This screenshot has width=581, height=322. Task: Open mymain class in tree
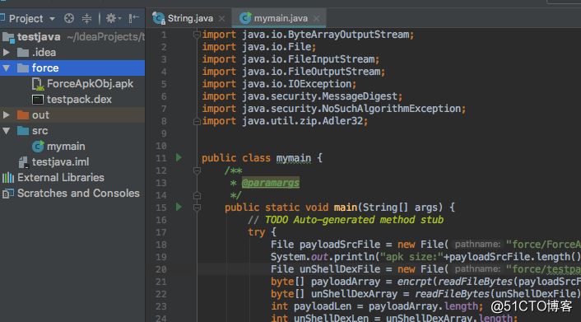pos(66,146)
